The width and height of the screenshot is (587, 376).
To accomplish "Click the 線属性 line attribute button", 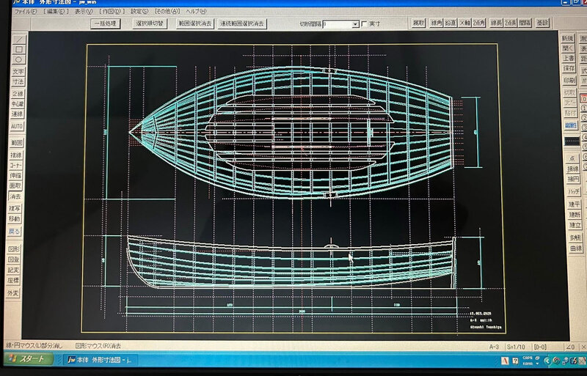I will click(x=571, y=125).
